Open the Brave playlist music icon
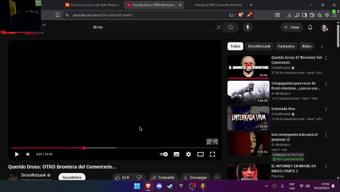340x192 pixels. click(297, 15)
